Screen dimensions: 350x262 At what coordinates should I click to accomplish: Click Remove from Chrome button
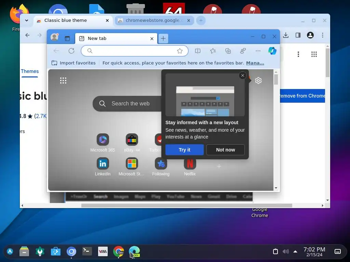coord(302,96)
